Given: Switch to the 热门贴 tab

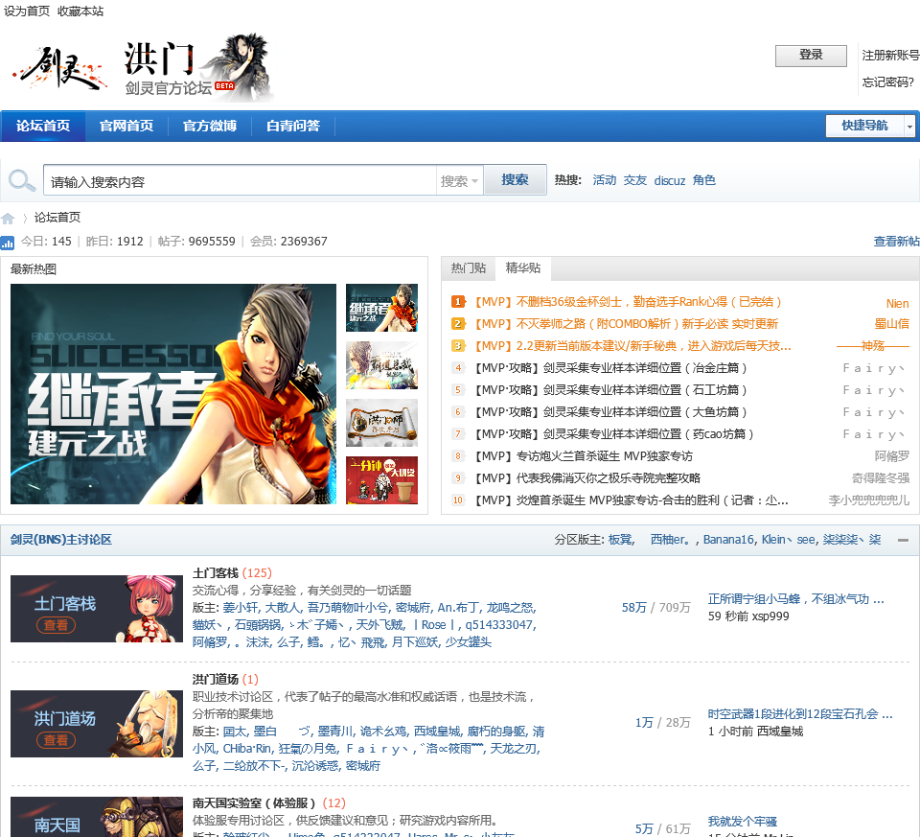Looking at the screenshot, I should point(469,268).
